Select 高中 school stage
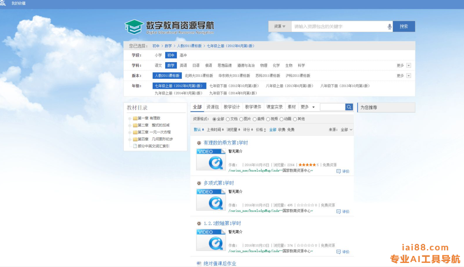Viewport: 464px width, 267px height. [x=183, y=55]
